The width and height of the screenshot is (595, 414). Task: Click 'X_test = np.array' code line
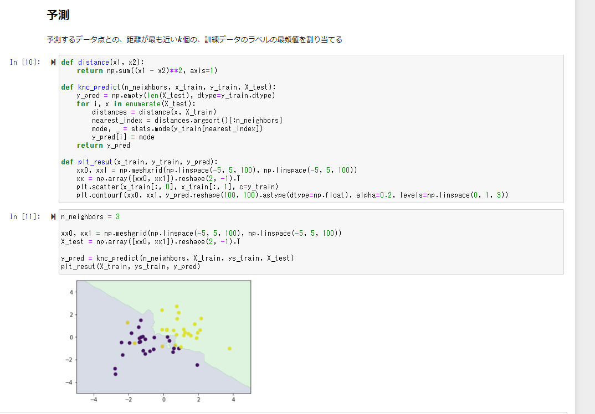pyautogui.click(x=151, y=241)
